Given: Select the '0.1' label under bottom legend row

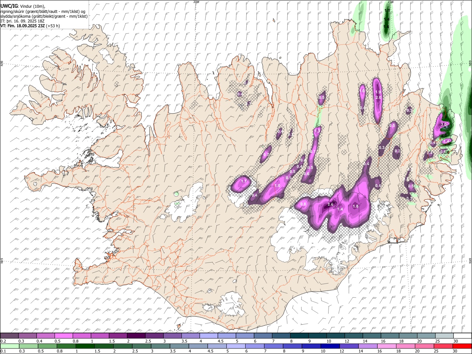Looking at the screenshot, I should (x=3, y=351).
